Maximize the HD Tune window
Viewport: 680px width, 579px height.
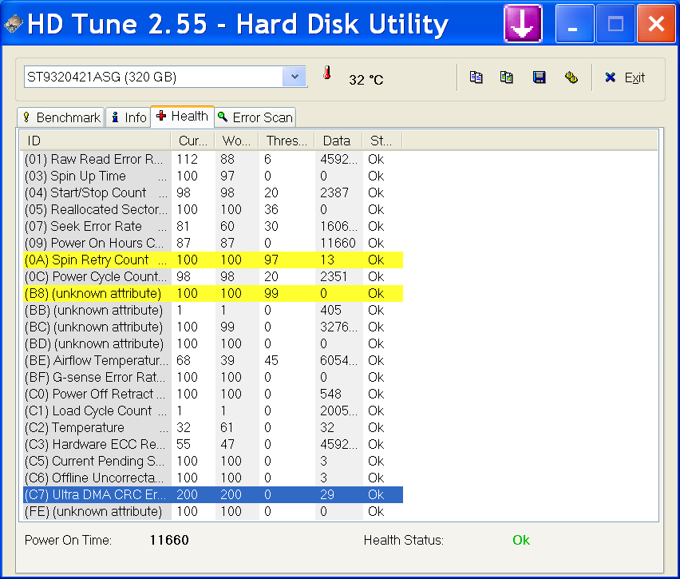point(615,23)
